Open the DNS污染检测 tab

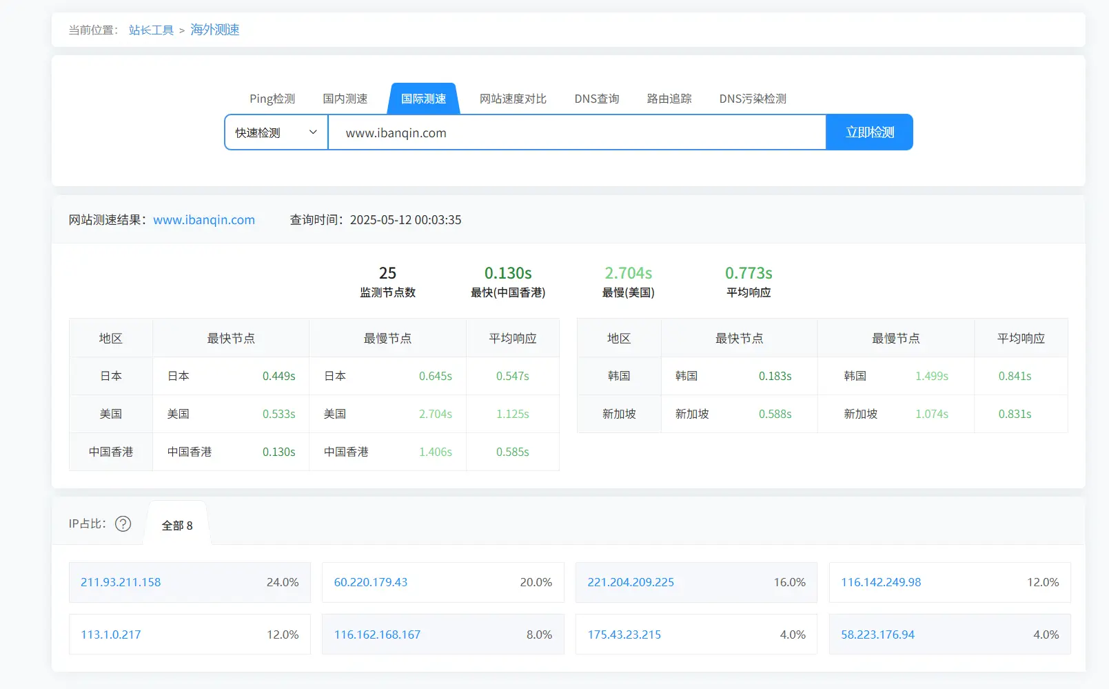[x=752, y=99]
